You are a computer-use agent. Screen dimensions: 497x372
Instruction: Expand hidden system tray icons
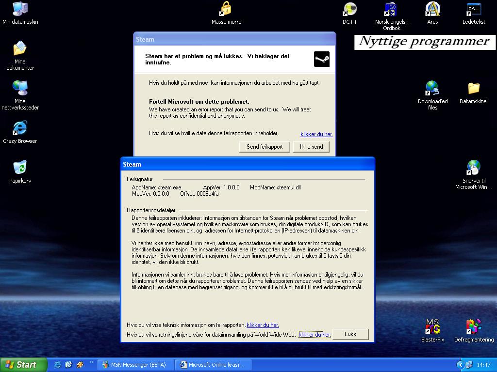[460, 365]
